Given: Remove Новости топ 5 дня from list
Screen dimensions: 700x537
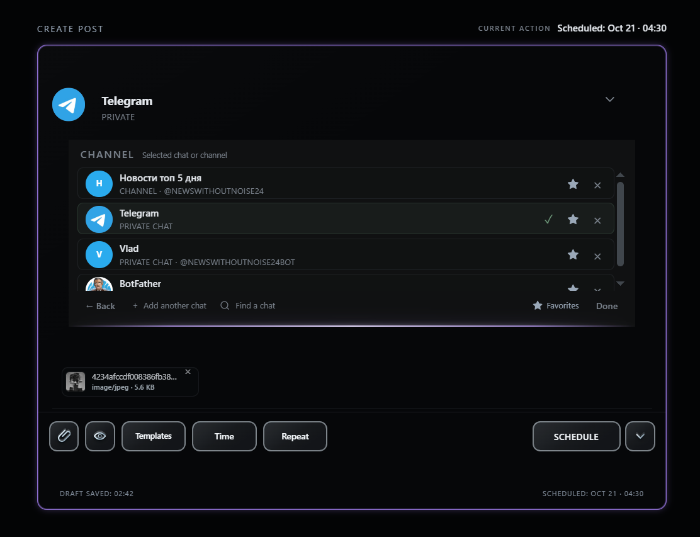Looking at the screenshot, I should point(597,185).
